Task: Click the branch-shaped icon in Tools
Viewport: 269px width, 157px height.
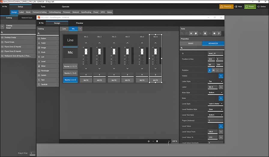Action: pos(219,33)
